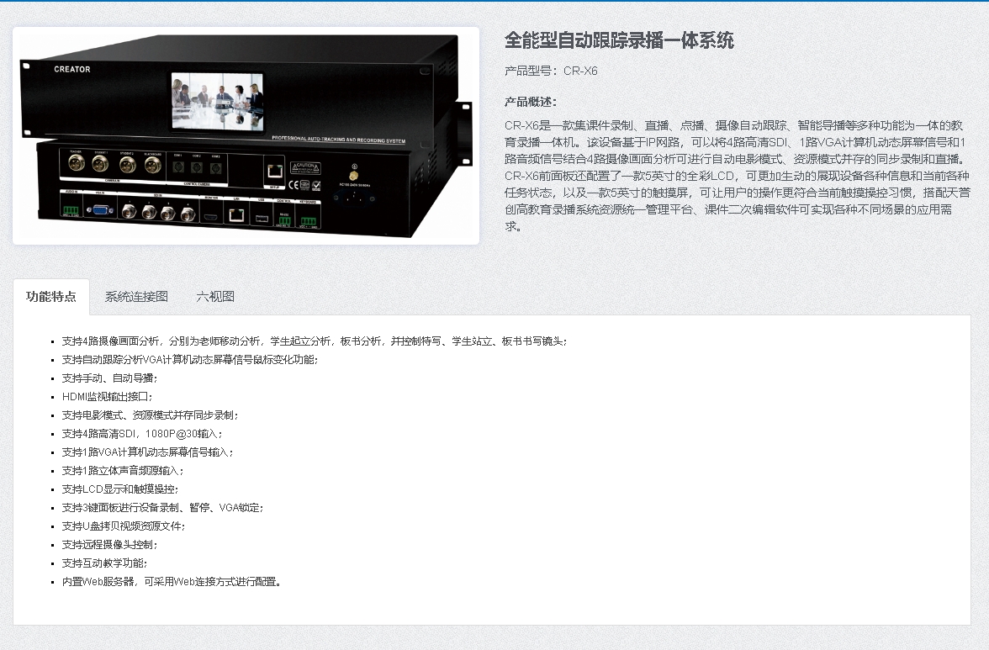Viewport: 989px width, 650px height.
Task: Click the 支持LCD显示和触摸操控 list item
Action: click(120, 489)
